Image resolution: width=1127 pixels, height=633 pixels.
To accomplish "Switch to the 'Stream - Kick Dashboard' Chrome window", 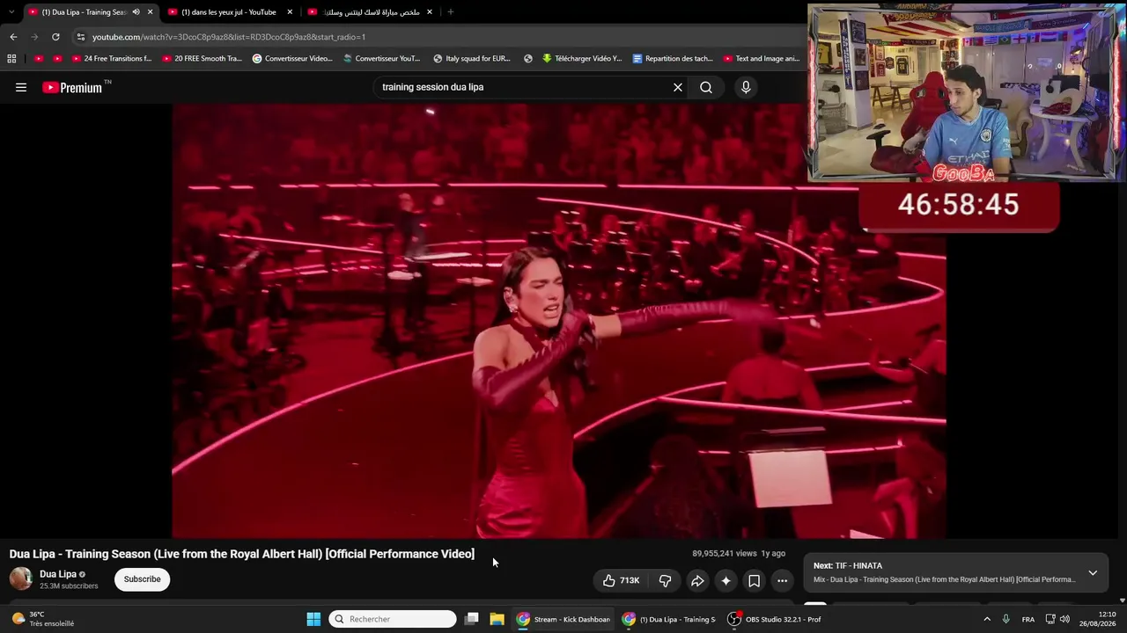I will point(563,619).
